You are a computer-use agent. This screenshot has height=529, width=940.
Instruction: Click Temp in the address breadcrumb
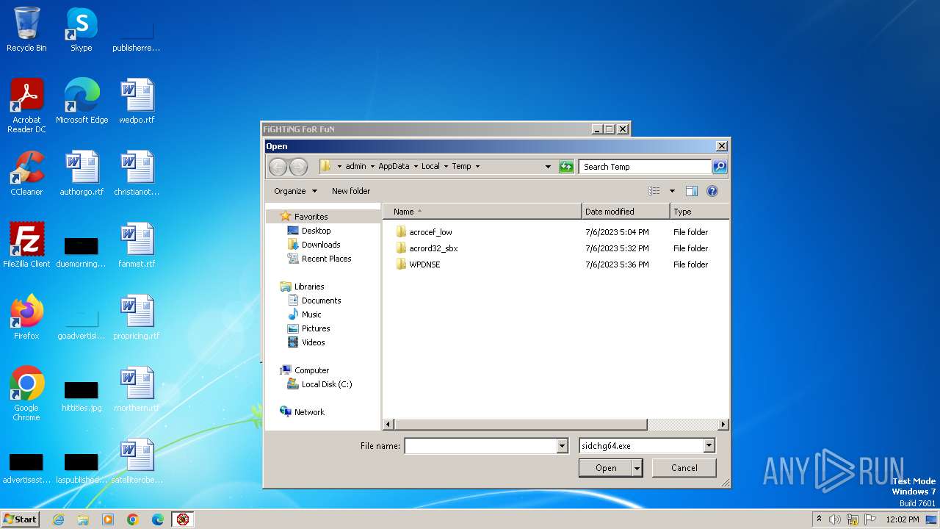tap(461, 167)
